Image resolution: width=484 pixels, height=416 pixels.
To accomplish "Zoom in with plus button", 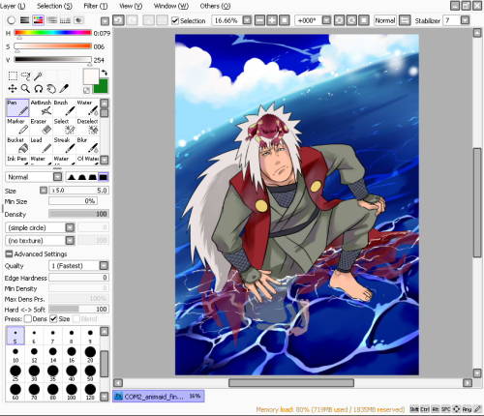I will pyautogui.click(x=272, y=20).
